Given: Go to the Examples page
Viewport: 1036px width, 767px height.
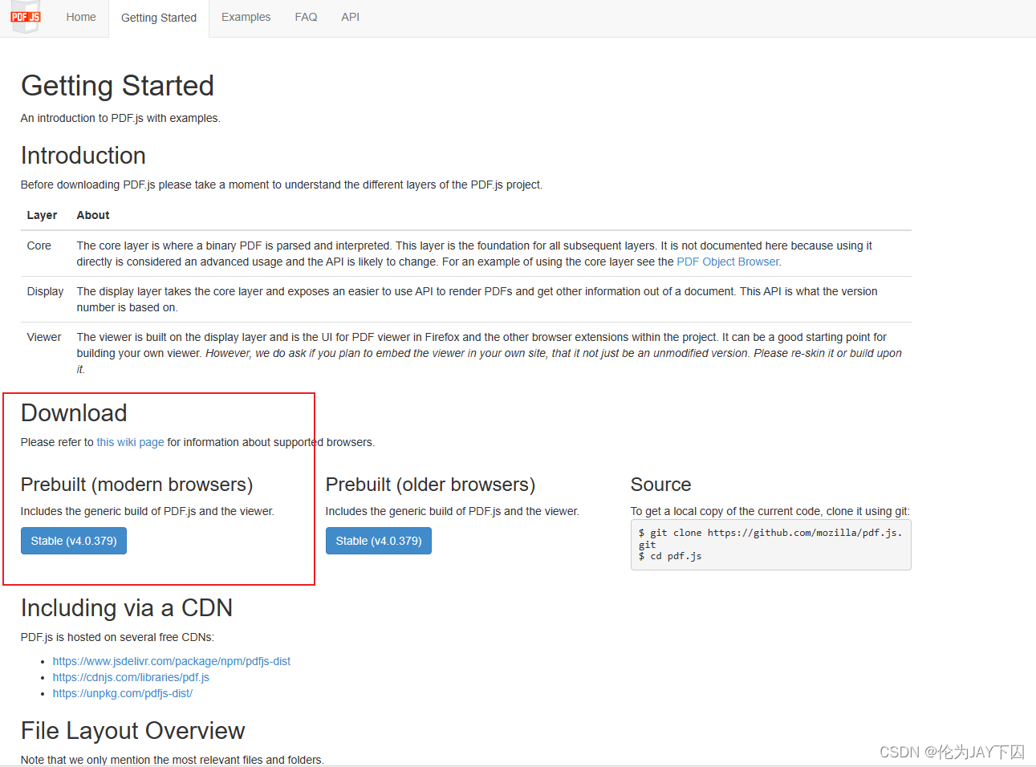Looking at the screenshot, I should 246,17.
